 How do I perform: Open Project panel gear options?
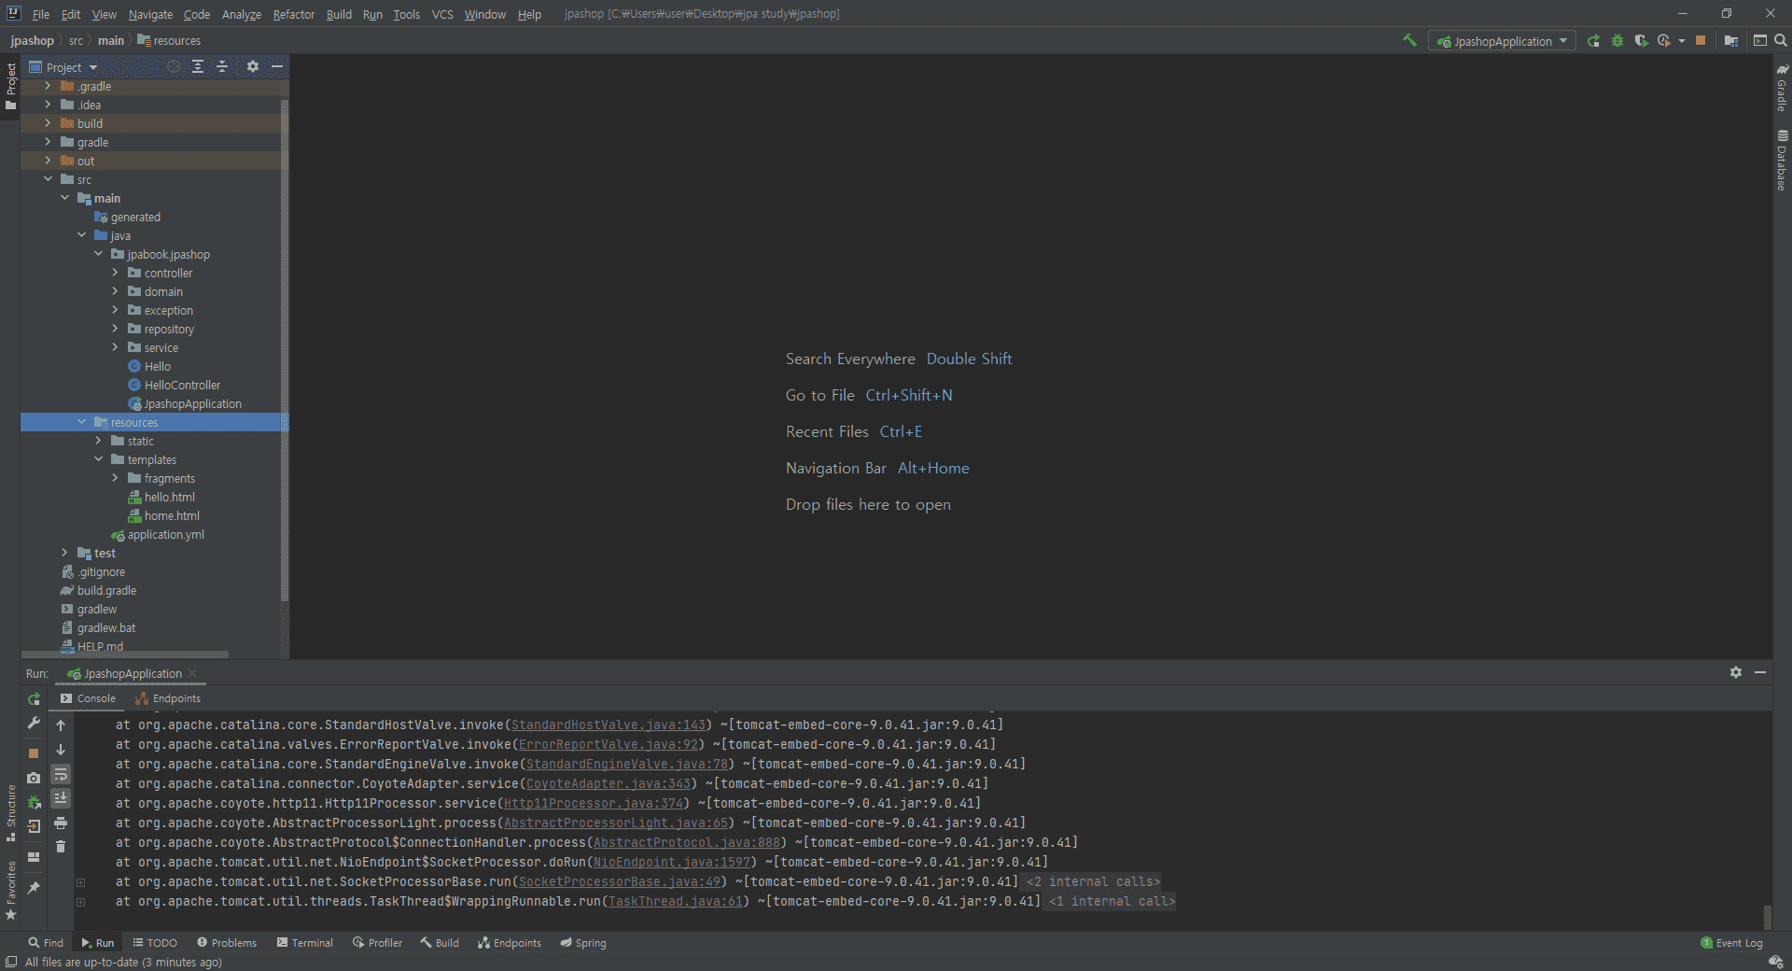(252, 66)
